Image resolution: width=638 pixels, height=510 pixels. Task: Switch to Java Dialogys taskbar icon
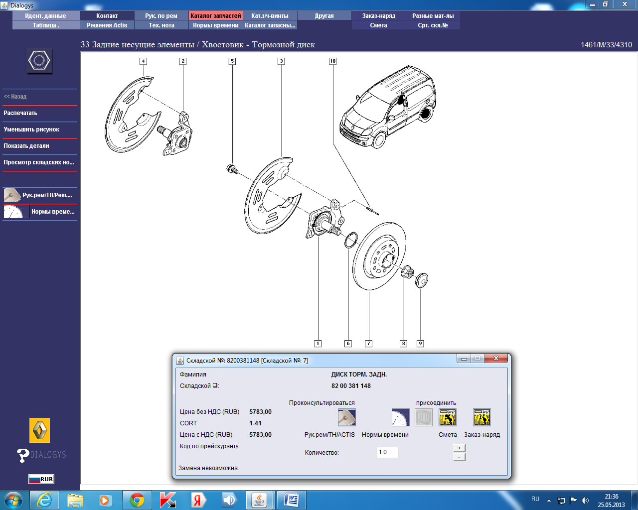259,500
